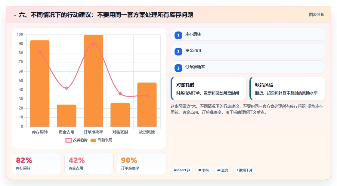The height and width of the screenshot is (186, 337).
Task: Click the numbered badge 1 for 库存周转
Action: coord(178,35)
